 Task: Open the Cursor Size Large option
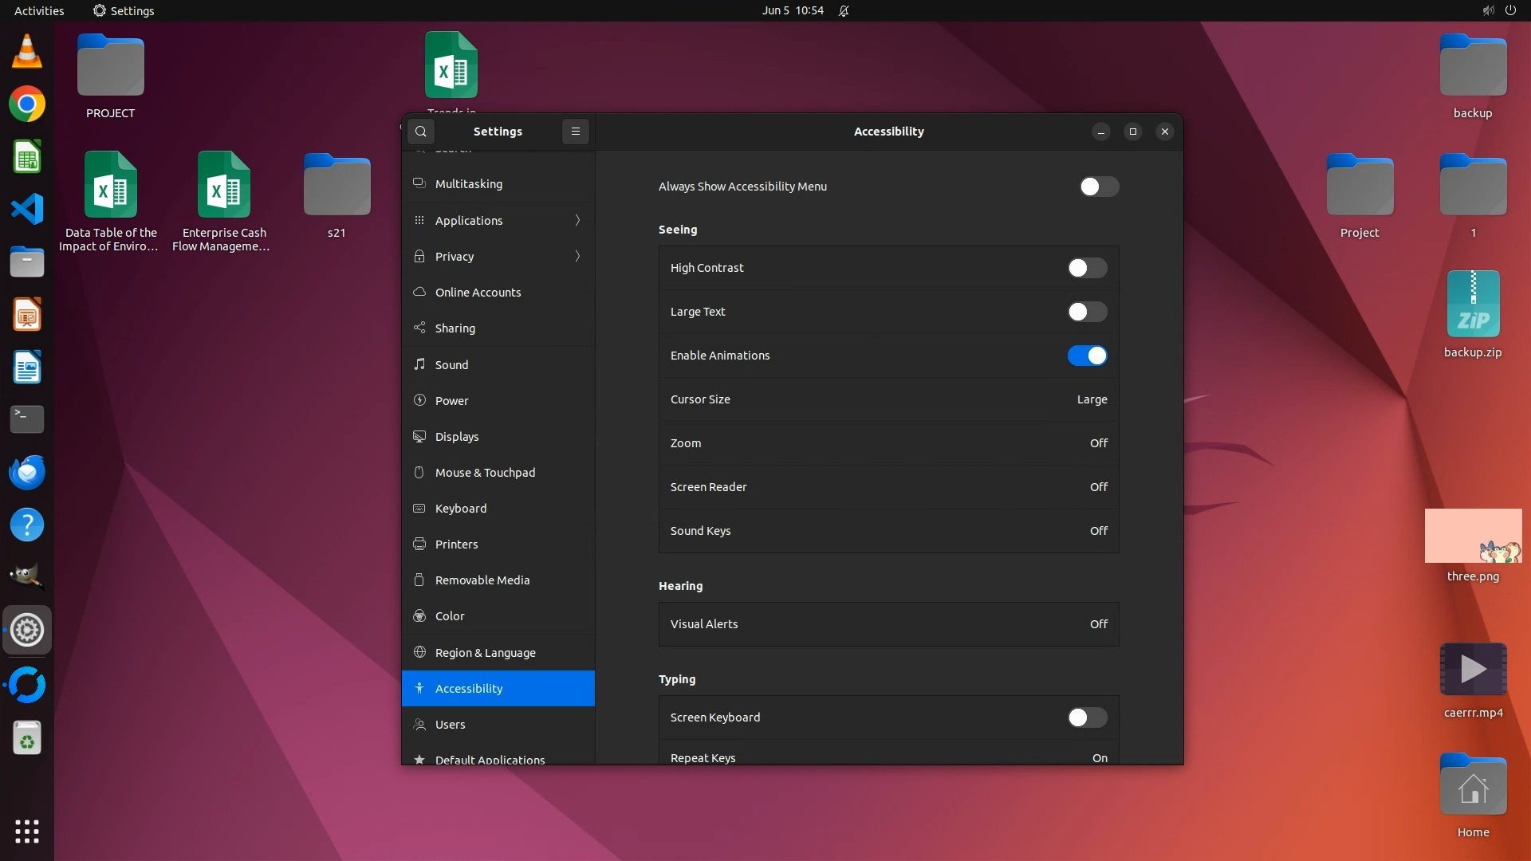click(1091, 399)
